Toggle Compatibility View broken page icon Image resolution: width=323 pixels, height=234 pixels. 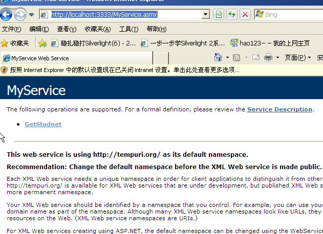219,14
